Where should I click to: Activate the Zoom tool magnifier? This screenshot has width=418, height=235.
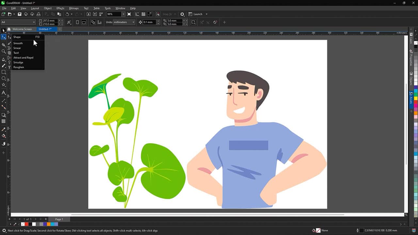point(4,51)
